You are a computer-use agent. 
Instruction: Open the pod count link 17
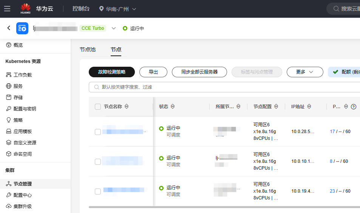click(332, 132)
